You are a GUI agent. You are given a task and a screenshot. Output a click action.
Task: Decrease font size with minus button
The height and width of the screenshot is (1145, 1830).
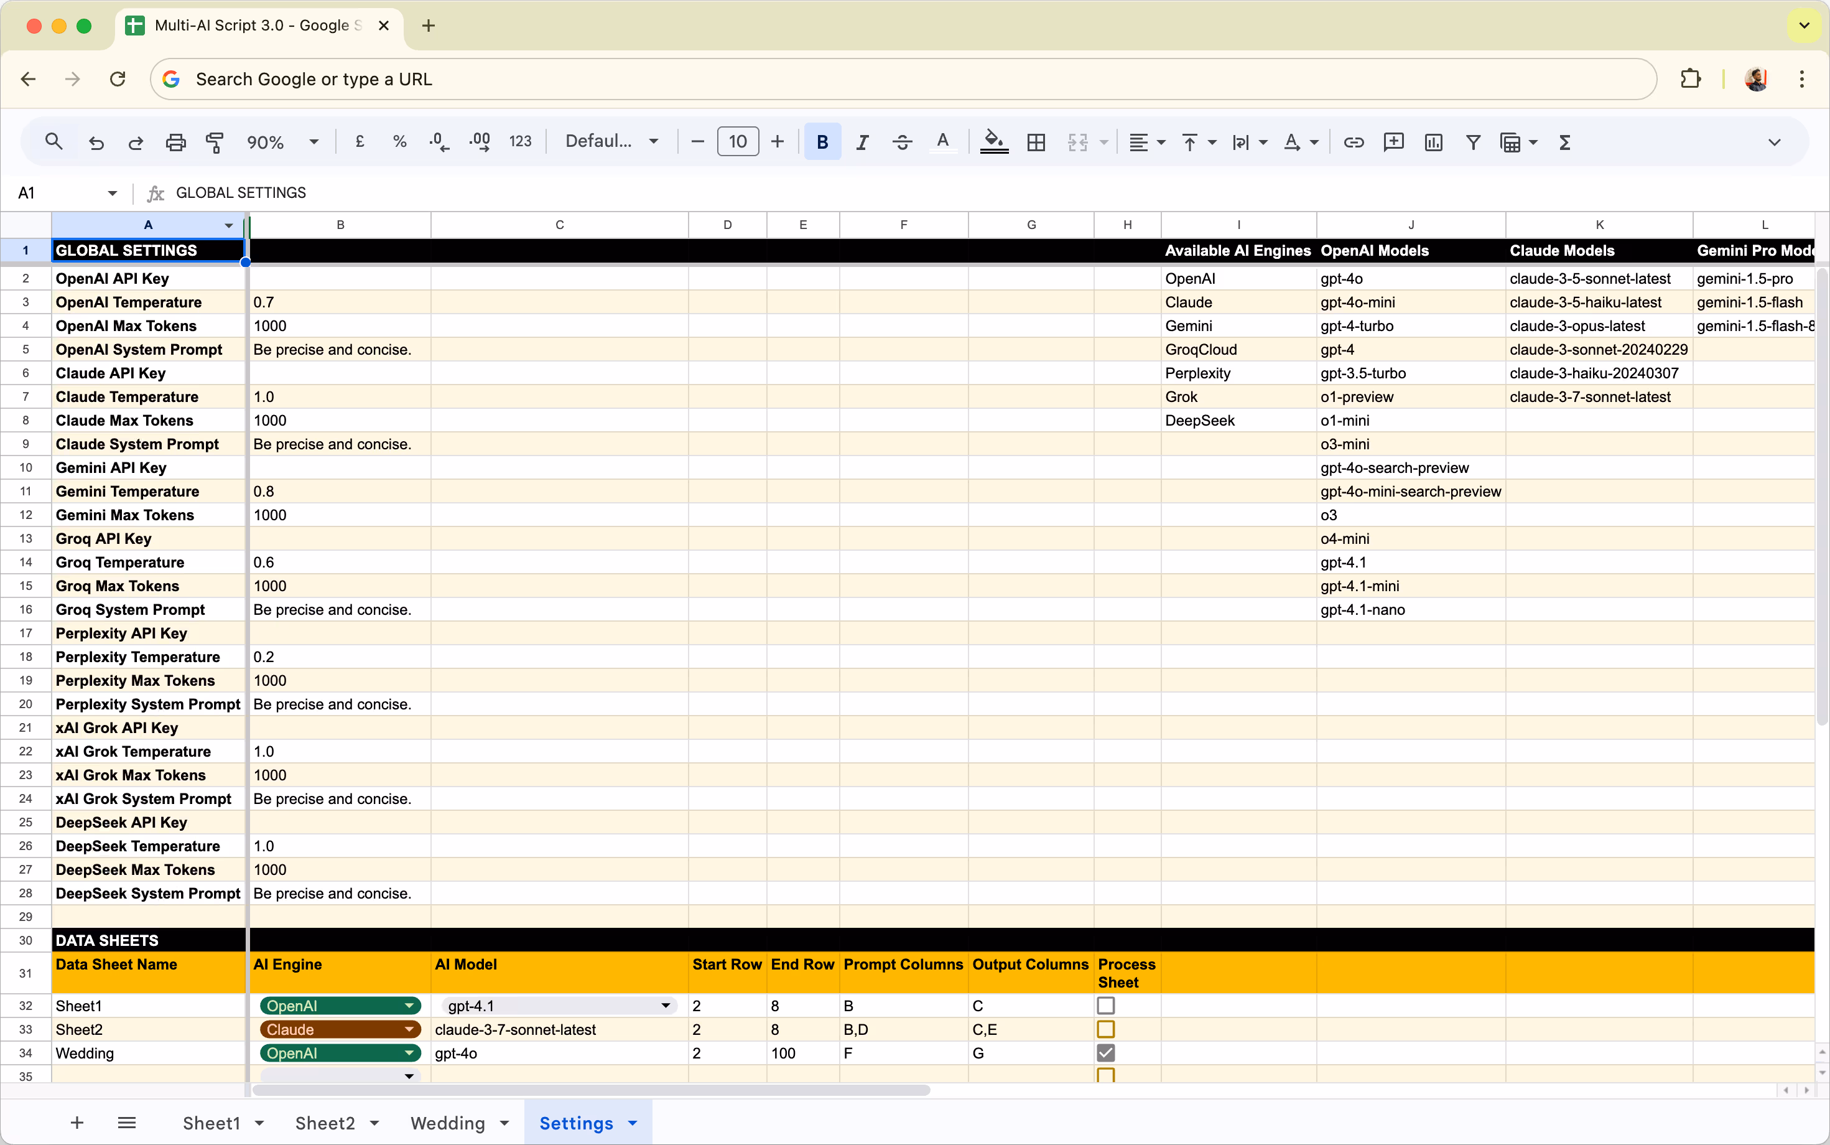[x=698, y=142]
